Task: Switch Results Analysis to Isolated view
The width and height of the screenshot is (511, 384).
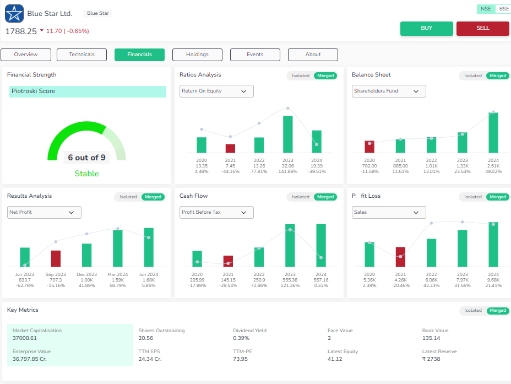Action: point(128,197)
